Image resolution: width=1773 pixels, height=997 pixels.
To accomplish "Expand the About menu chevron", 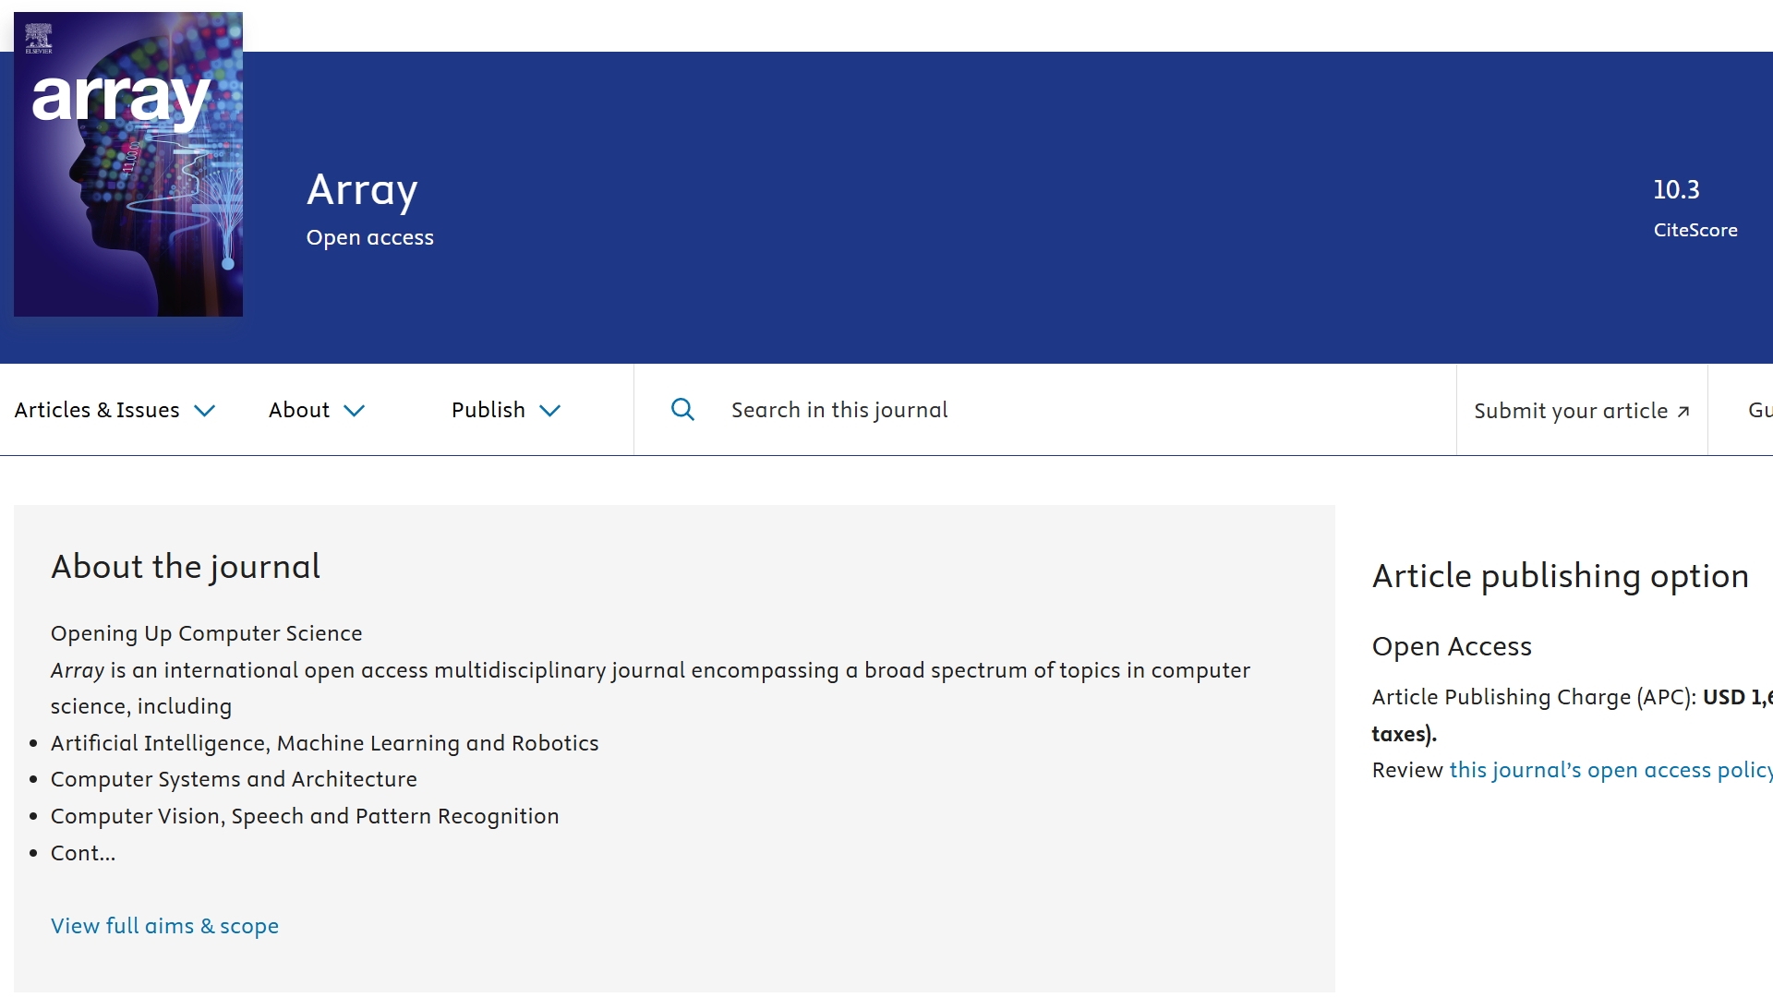I will (355, 411).
